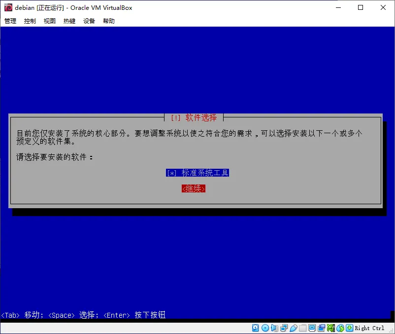Open the 视图 menu
Screen dimensions: 395x334
click(x=50, y=21)
